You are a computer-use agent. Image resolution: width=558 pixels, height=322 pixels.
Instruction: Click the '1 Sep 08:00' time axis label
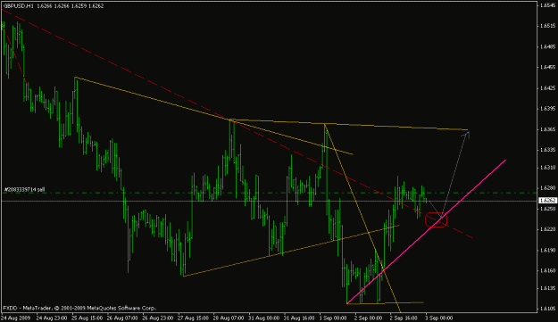click(333, 318)
